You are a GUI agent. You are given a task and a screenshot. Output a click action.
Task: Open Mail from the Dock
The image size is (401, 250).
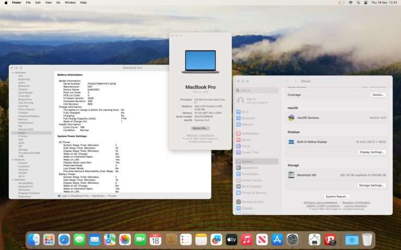pos(95,240)
